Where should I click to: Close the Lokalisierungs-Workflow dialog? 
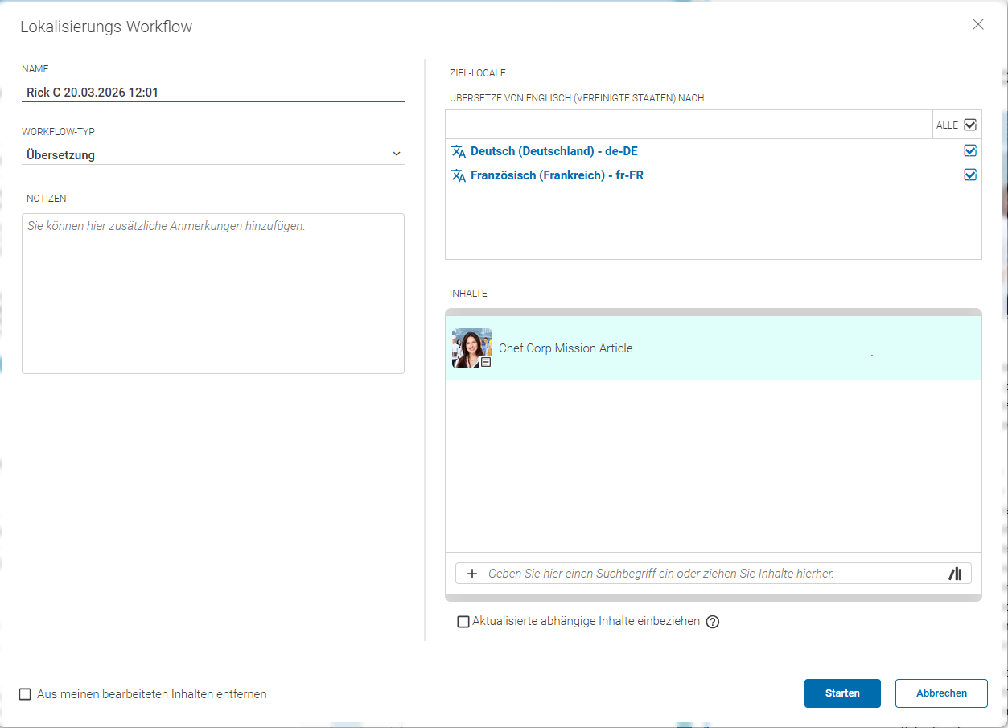click(x=978, y=24)
